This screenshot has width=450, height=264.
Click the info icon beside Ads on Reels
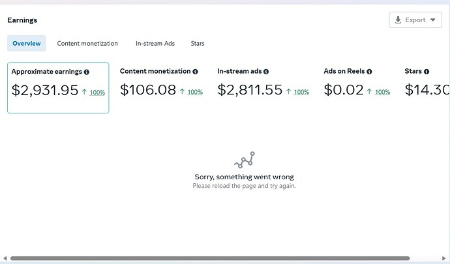[369, 72]
